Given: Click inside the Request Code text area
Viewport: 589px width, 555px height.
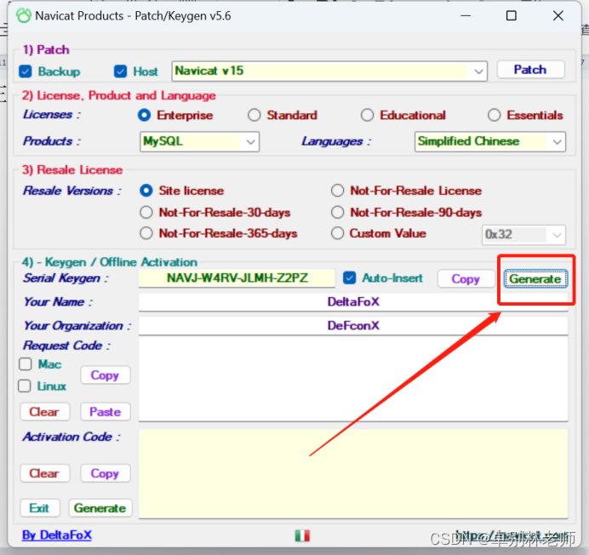Looking at the screenshot, I should tap(353, 379).
